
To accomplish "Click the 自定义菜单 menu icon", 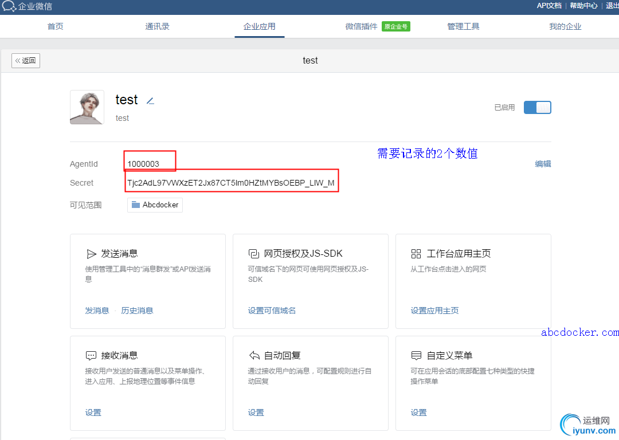I will [x=417, y=355].
